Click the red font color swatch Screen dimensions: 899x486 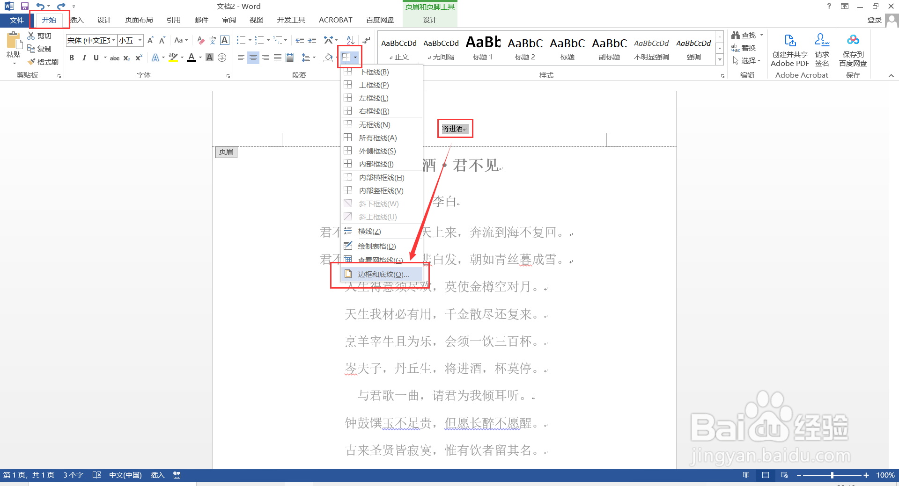tap(191, 58)
